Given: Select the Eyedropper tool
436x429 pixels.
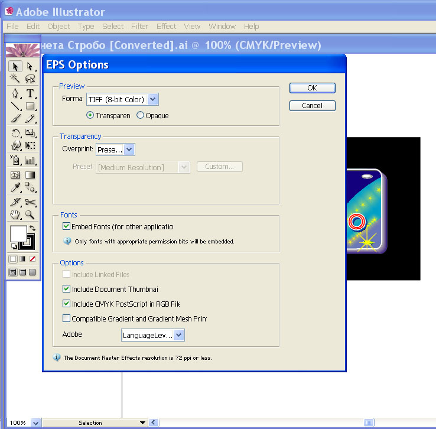Looking at the screenshot, I should tap(15, 187).
